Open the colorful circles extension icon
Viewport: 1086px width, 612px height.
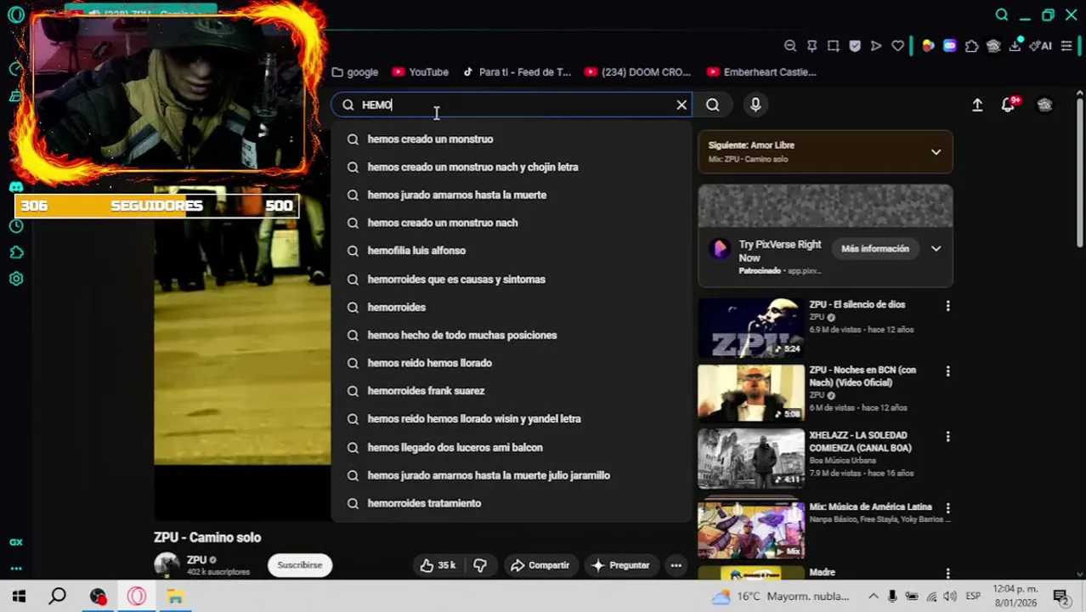pos(928,46)
